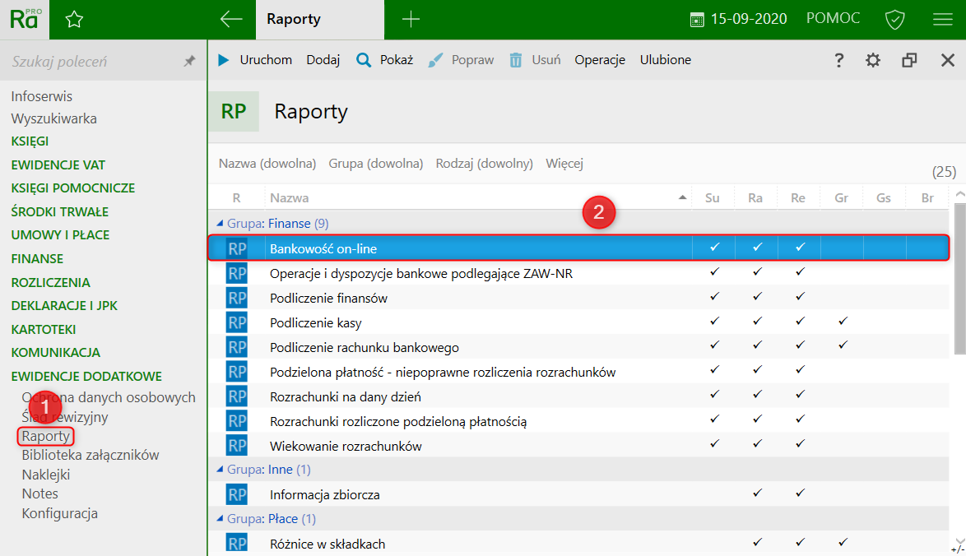The width and height of the screenshot is (966, 556).
Task: Toggle Gr checkmark for Podliczenie kasy
Action: [841, 322]
